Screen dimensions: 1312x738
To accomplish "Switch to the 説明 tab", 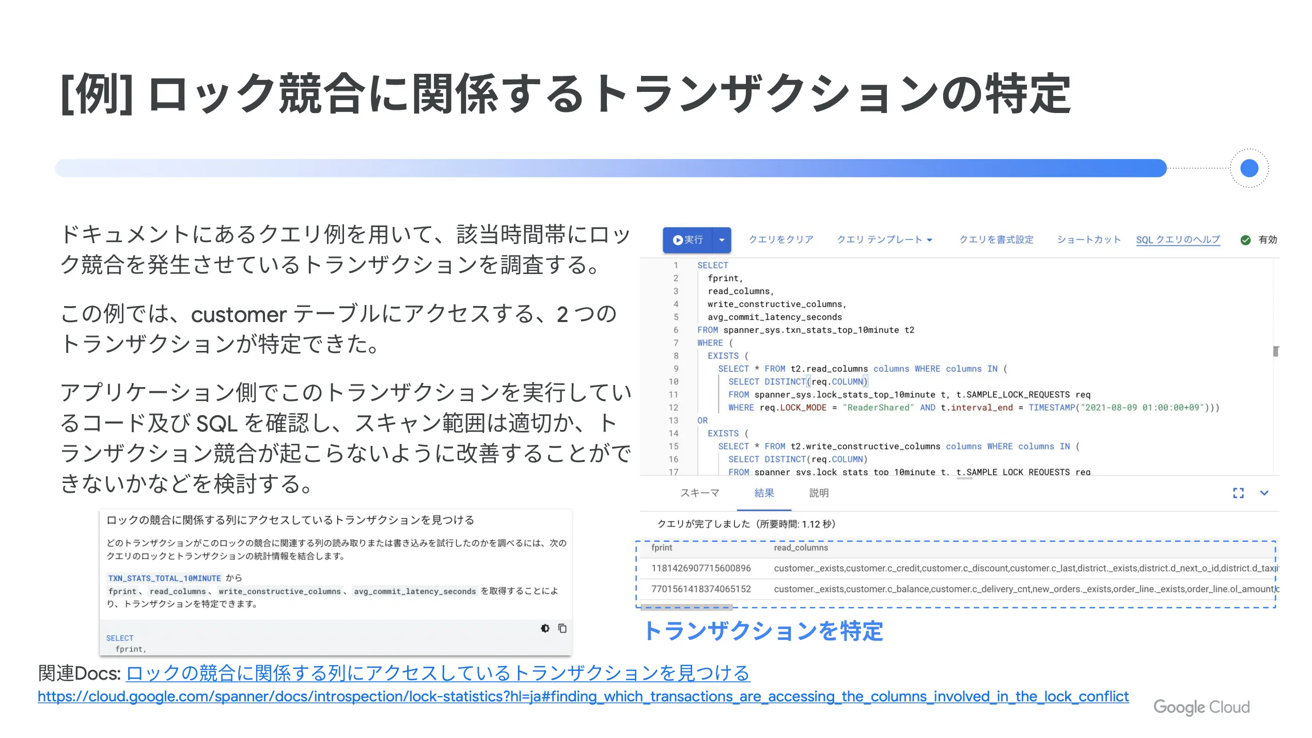I will click(x=819, y=493).
